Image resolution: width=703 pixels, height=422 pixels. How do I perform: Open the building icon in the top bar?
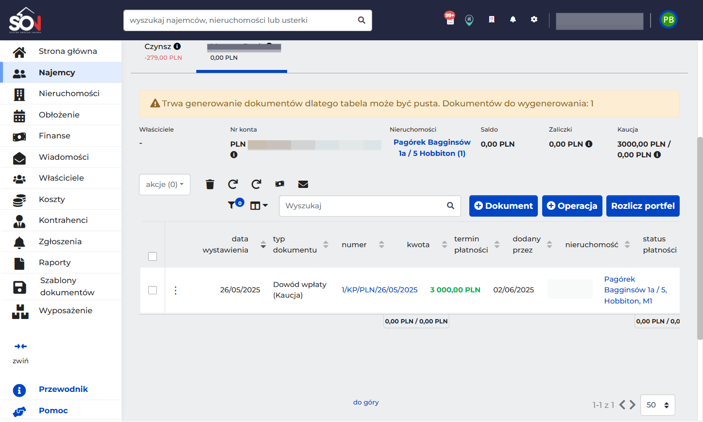(x=492, y=19)
